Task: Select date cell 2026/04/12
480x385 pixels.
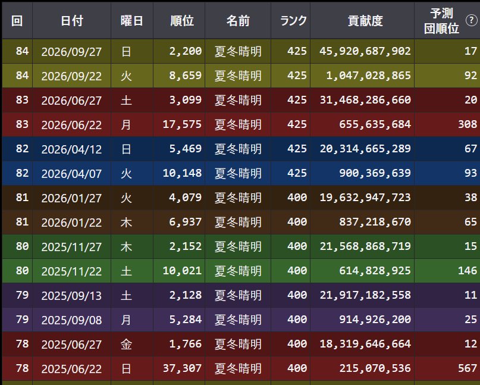Action: point(71,149)
